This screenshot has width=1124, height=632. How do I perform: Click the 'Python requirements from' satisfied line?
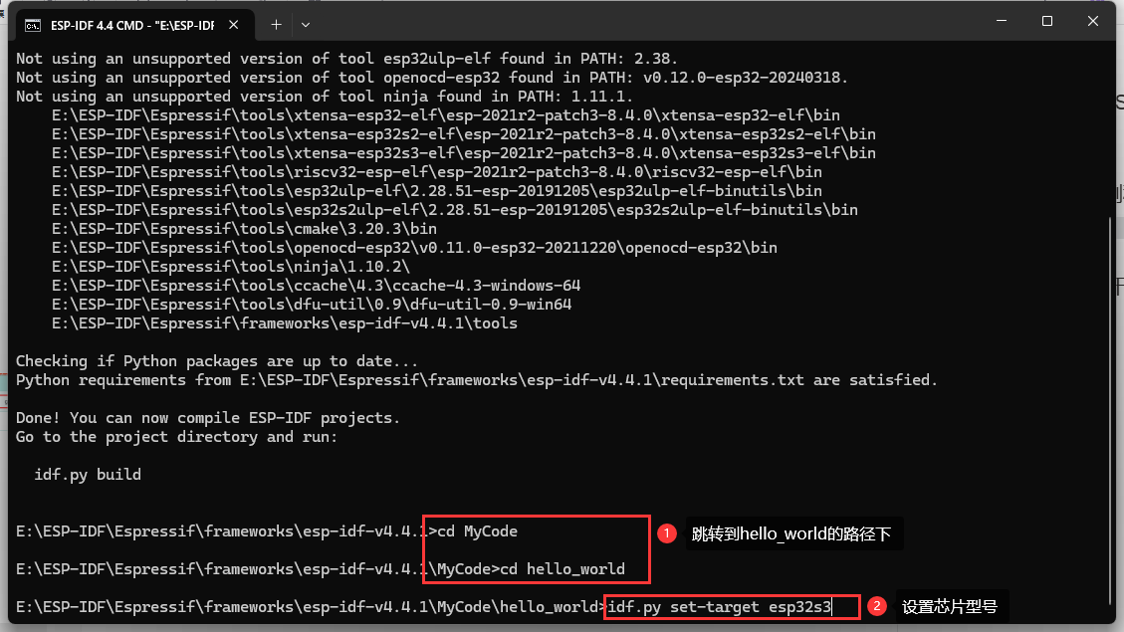point(477,380)
